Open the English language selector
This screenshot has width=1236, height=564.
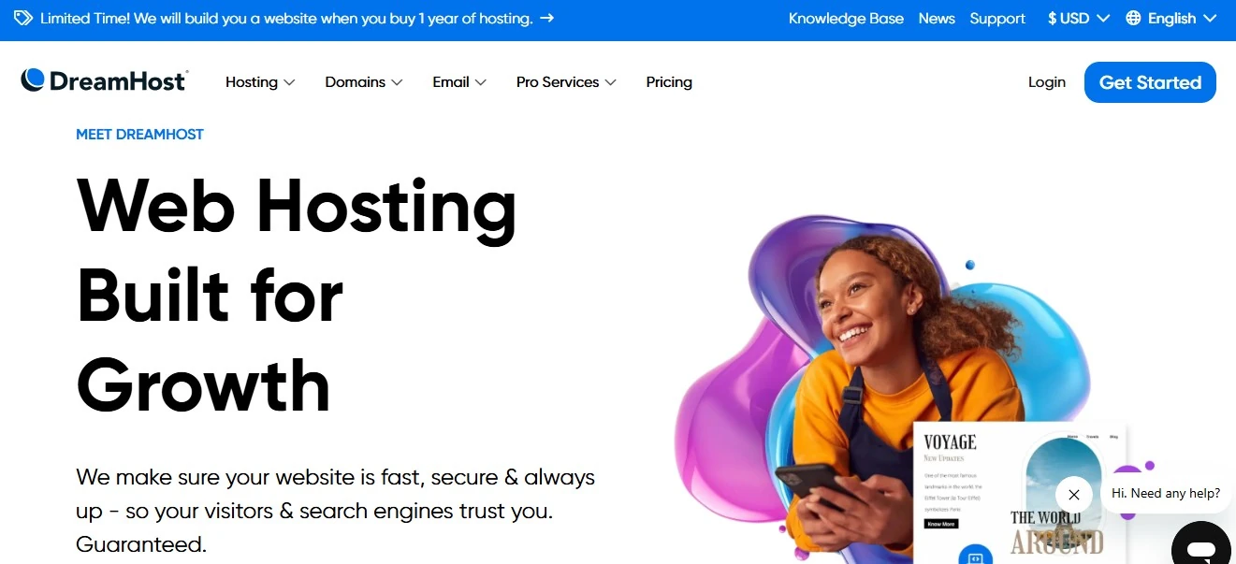(x=1171, y=19)
